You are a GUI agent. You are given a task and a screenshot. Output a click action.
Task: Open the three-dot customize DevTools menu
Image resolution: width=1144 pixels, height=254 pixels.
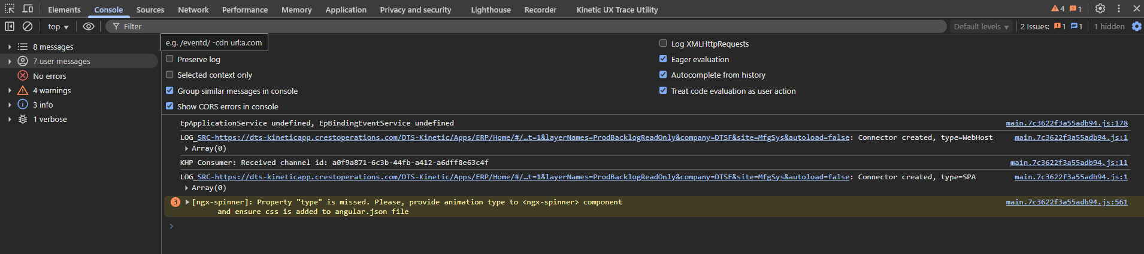tap(1118, 9)
